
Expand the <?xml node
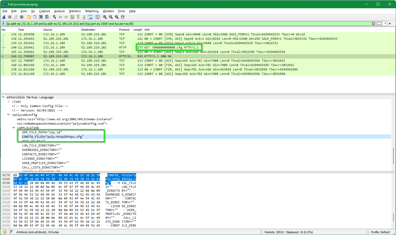coord(9,102)
